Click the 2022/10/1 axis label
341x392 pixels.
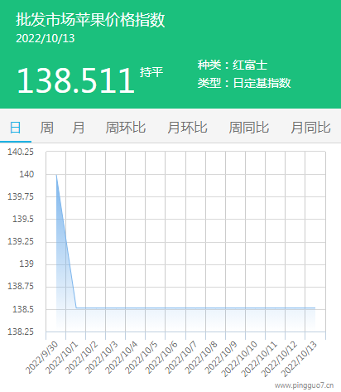(62, 357)
